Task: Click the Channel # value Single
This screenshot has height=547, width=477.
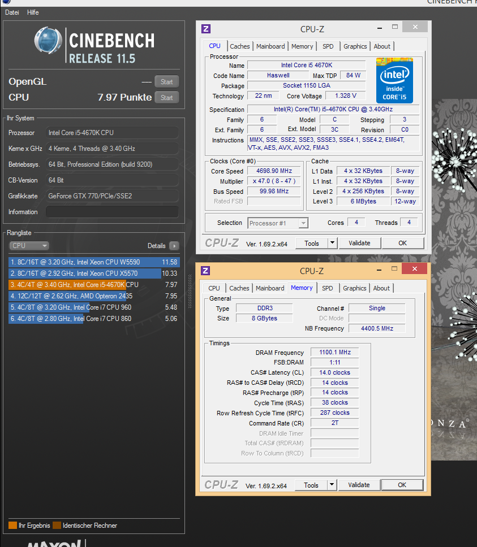Action: pos(377,308)
